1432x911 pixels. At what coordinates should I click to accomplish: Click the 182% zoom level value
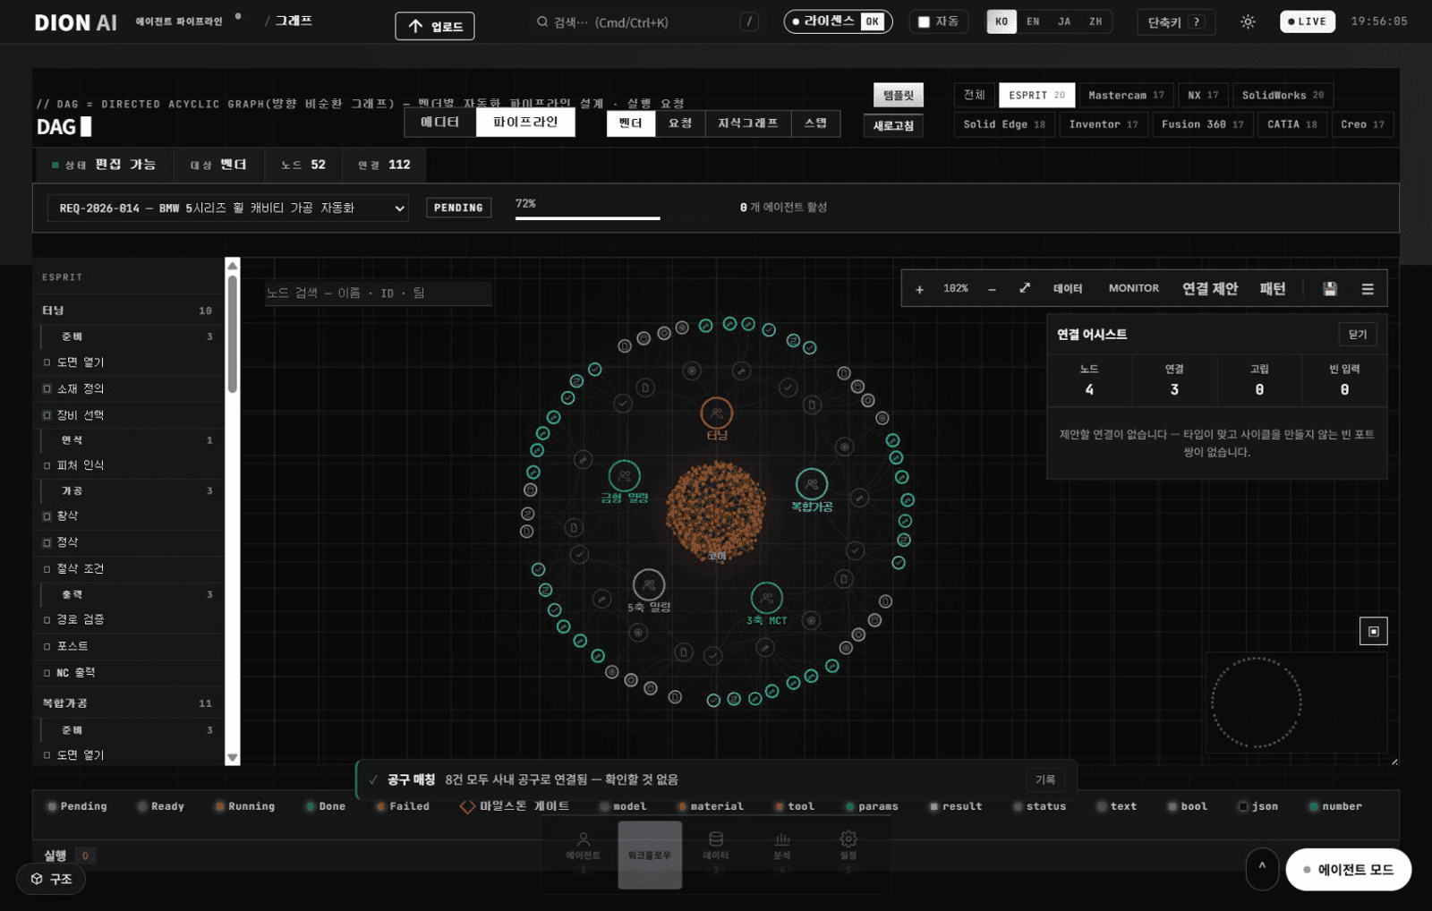[956, 288]
